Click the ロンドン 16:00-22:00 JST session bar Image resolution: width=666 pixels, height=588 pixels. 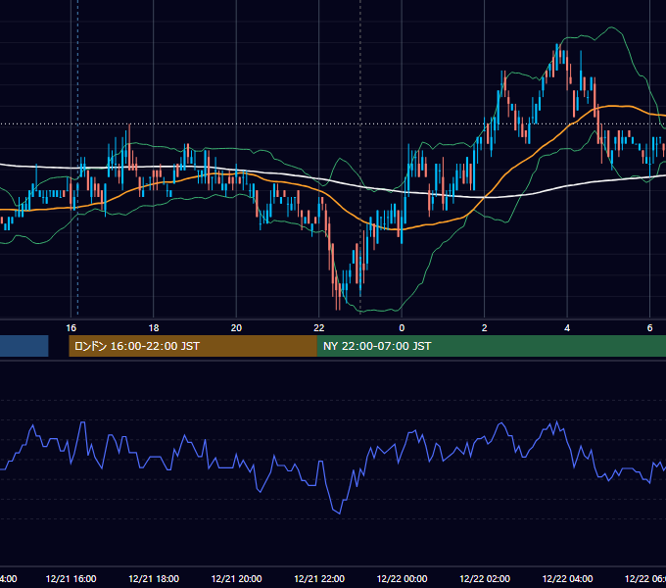click(193, 346)
